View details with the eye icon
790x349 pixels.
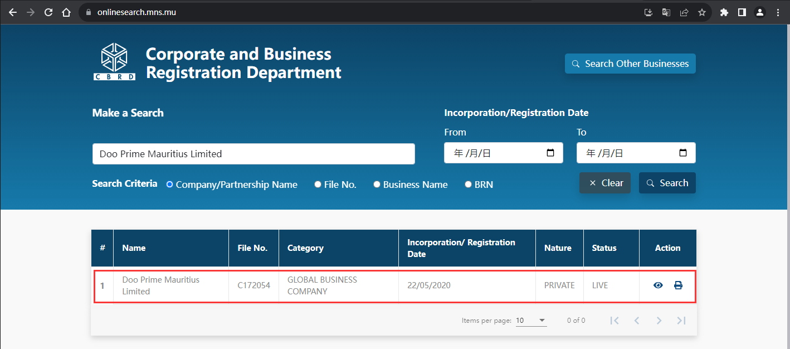(658, 285)
